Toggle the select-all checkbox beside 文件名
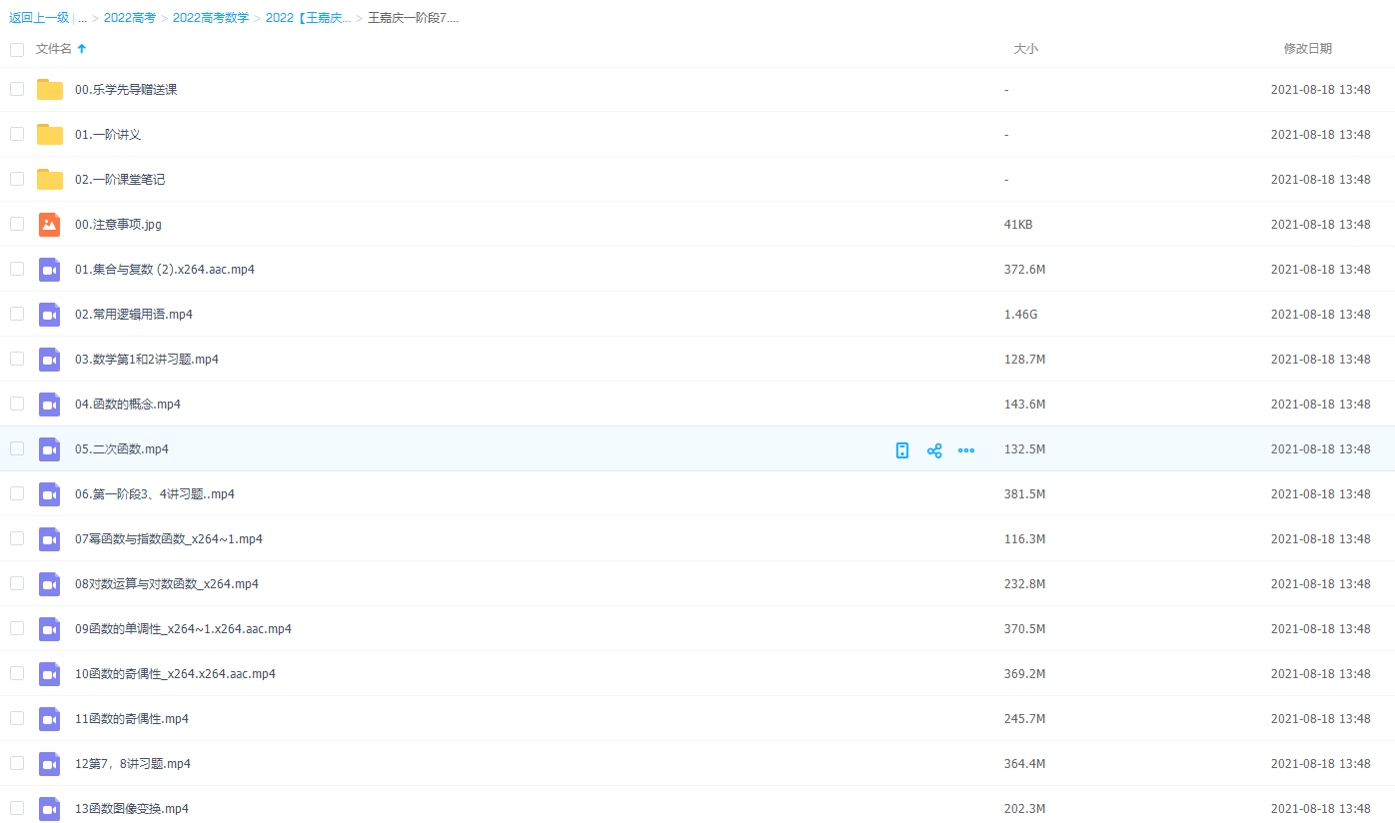 pyautogui.click(x=17, y=49)
